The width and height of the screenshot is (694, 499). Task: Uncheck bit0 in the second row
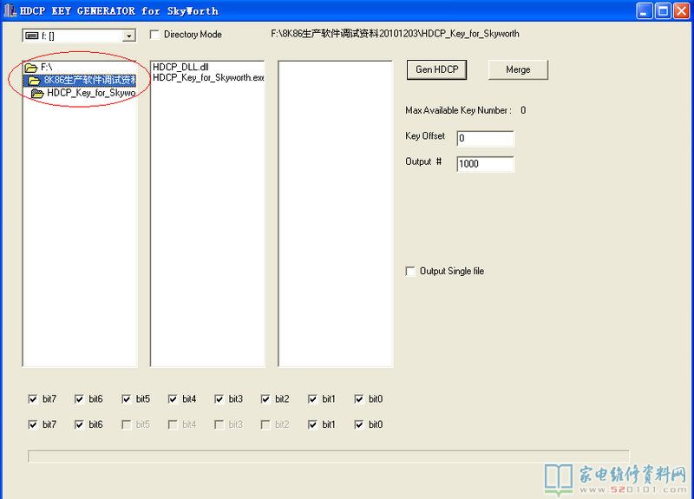(359, 424)
